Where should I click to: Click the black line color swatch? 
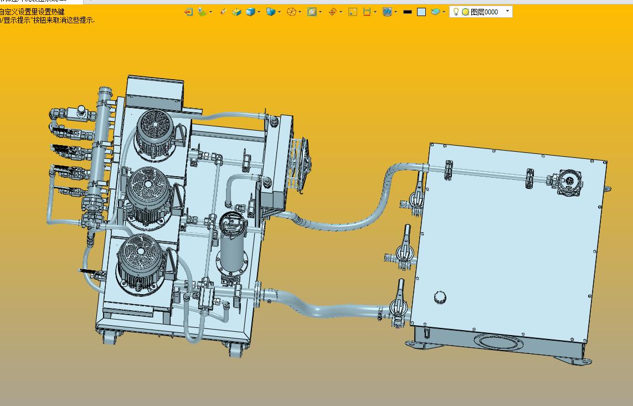(x=408, y=12)
